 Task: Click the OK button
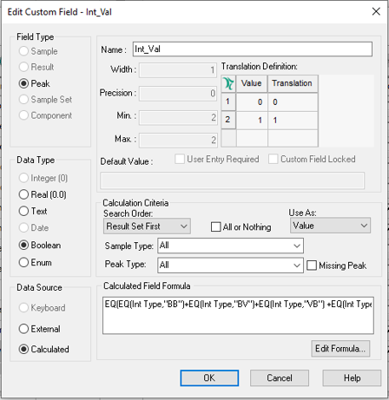[209, 378]
